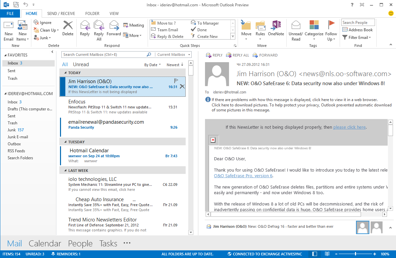Image resolution: width=396 pixels, height=258 pixels.
Task: Open the Junk 157 folder
Action: [x=16, y=130]
